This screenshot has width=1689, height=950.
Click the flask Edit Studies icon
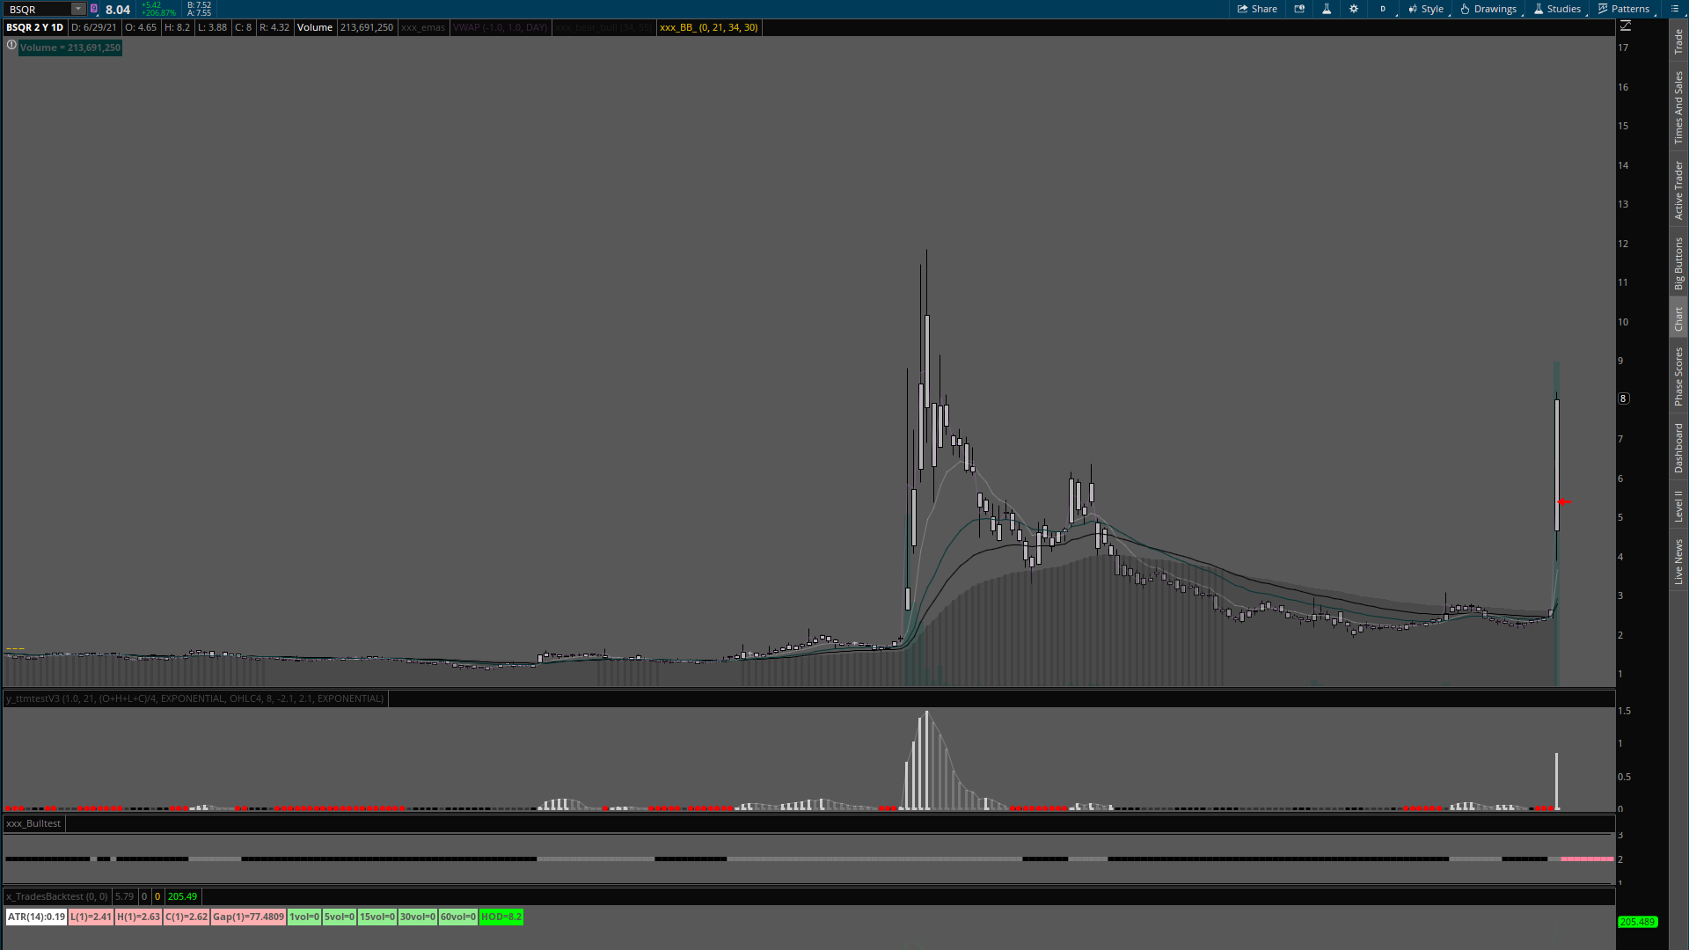(1327, 9)
